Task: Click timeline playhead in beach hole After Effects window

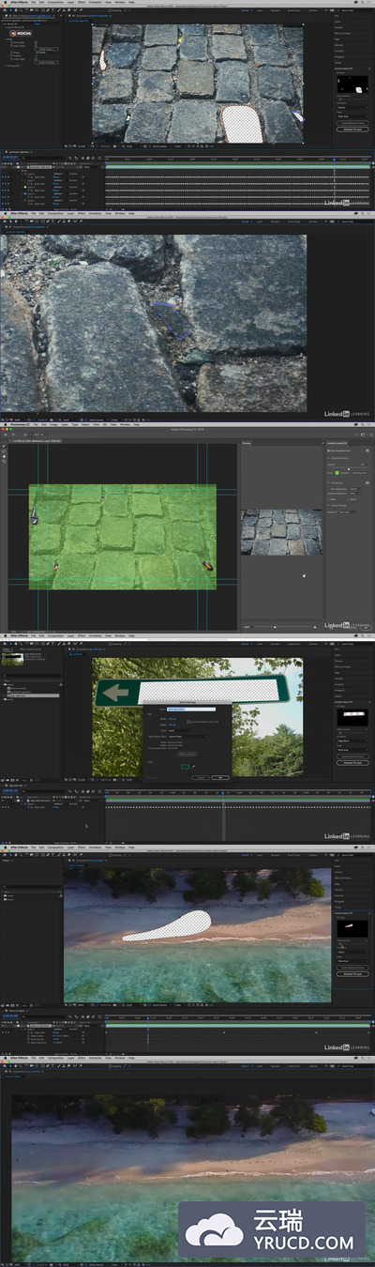Action: (x=147, y=1016)
